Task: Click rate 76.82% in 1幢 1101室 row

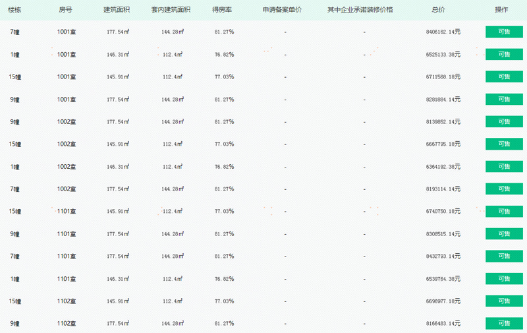Action: tap(224, 278)
